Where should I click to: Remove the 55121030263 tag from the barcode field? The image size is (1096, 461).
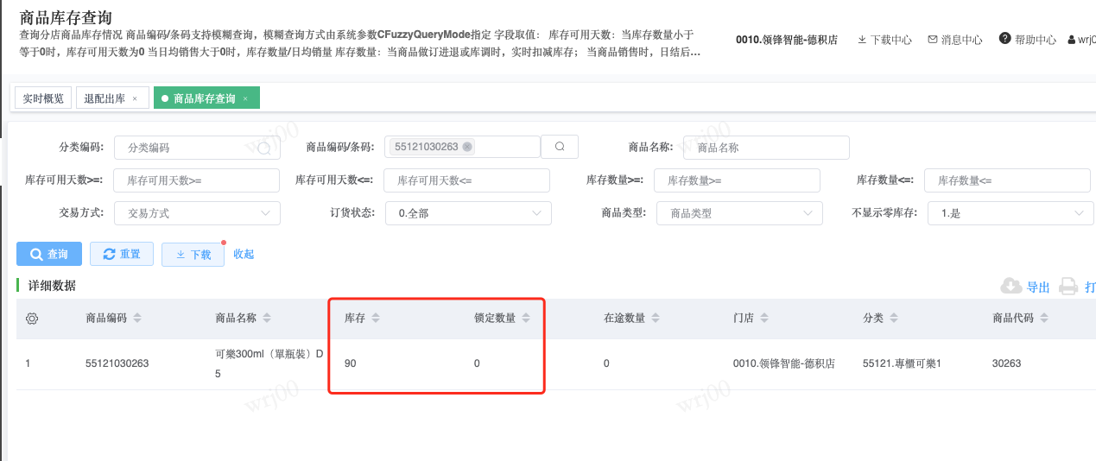click(x=467, y=147)
